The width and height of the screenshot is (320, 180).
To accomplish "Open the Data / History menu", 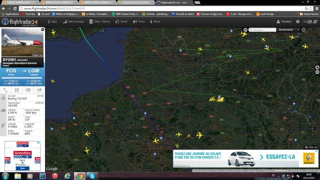I will click(x=99, y=21).
